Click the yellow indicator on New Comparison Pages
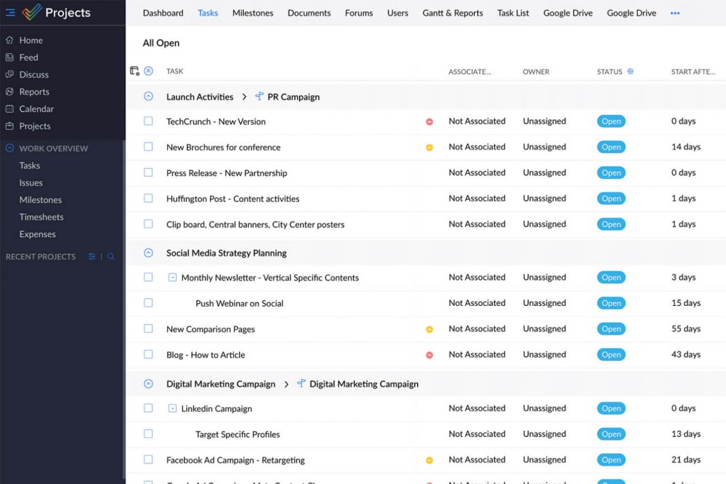The image size is (726, 484). coord(430,328)
